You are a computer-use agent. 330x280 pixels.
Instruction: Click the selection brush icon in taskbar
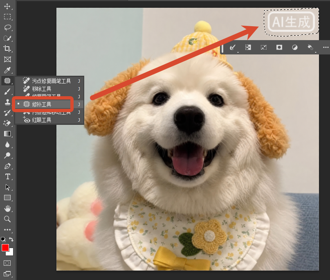[233, 47]
